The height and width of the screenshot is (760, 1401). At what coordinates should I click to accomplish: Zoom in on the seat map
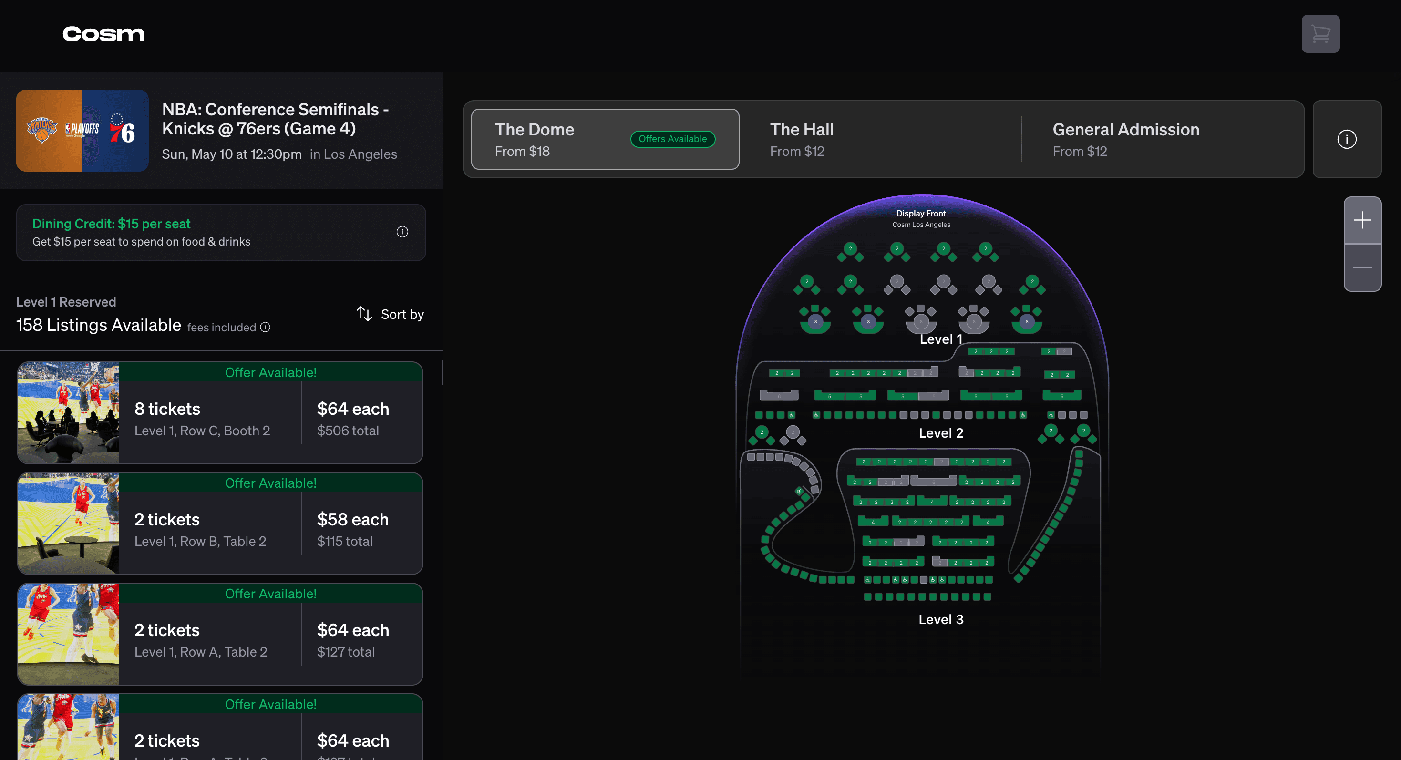coord(1362,220)
